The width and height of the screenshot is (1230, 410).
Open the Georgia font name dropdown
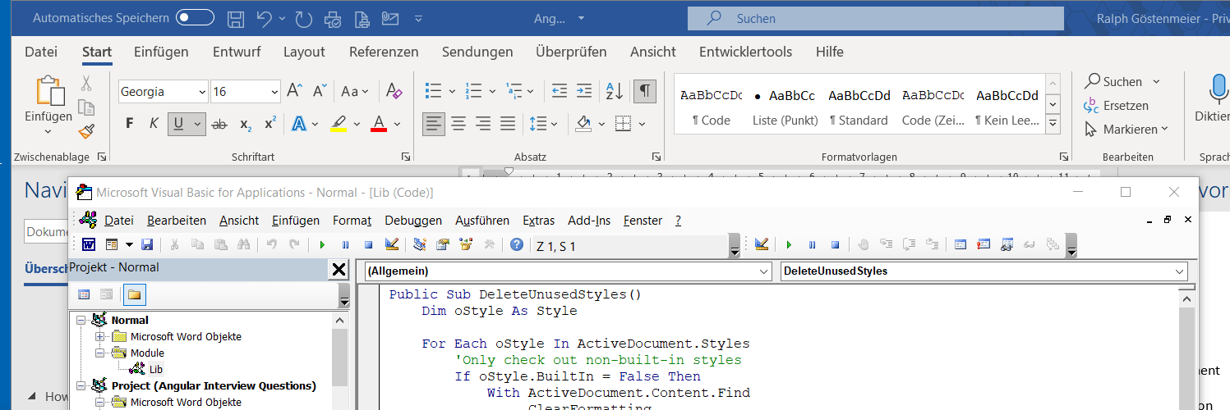tap(200, 92)
